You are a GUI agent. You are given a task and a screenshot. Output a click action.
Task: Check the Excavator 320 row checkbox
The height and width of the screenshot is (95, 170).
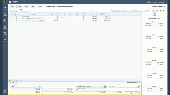(12, 19)
